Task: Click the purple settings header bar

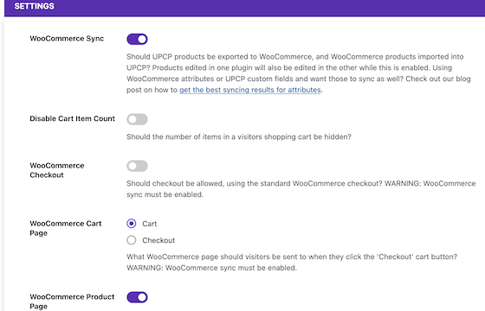Action: (244, 8)
